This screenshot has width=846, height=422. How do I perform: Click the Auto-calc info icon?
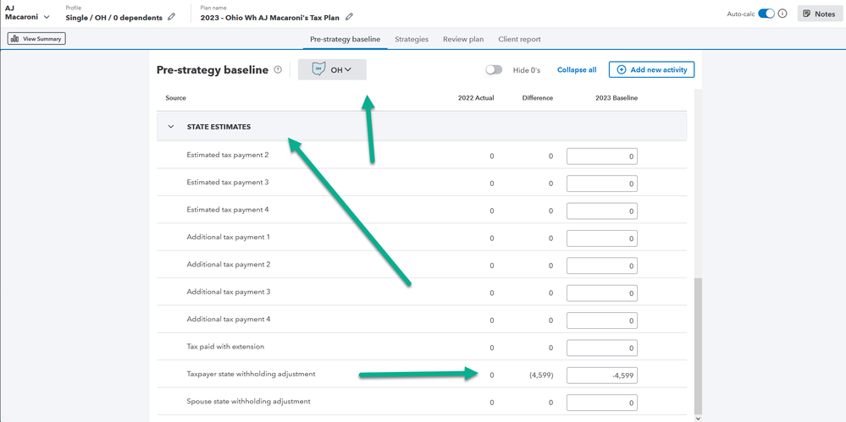click(x=782, y=14)
